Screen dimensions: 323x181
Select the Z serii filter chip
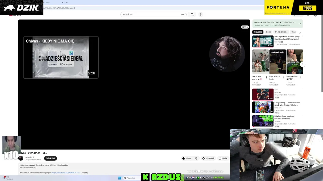(x=268, y=32)
